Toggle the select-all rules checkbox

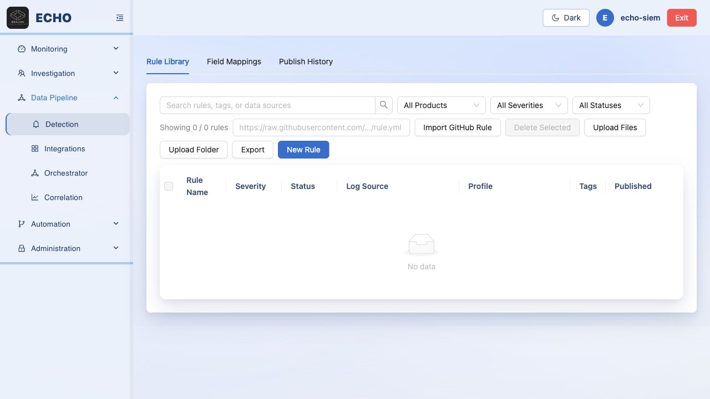169,186
